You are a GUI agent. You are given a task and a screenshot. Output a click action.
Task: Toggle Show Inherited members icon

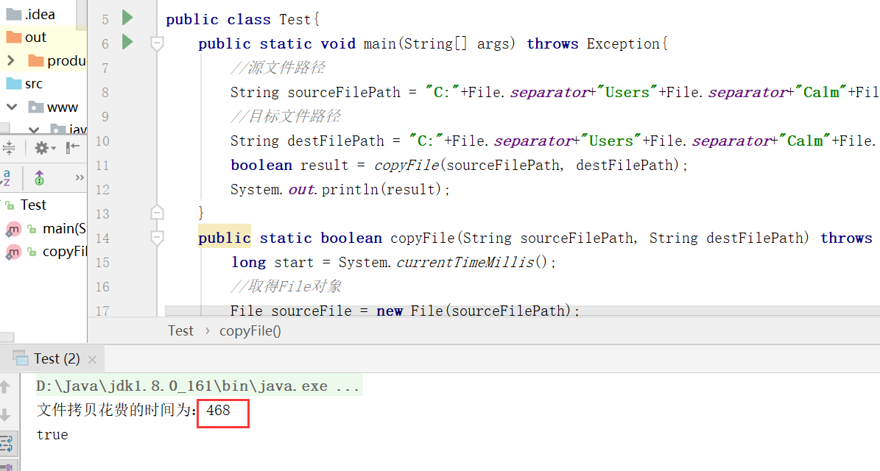point(39,178)
